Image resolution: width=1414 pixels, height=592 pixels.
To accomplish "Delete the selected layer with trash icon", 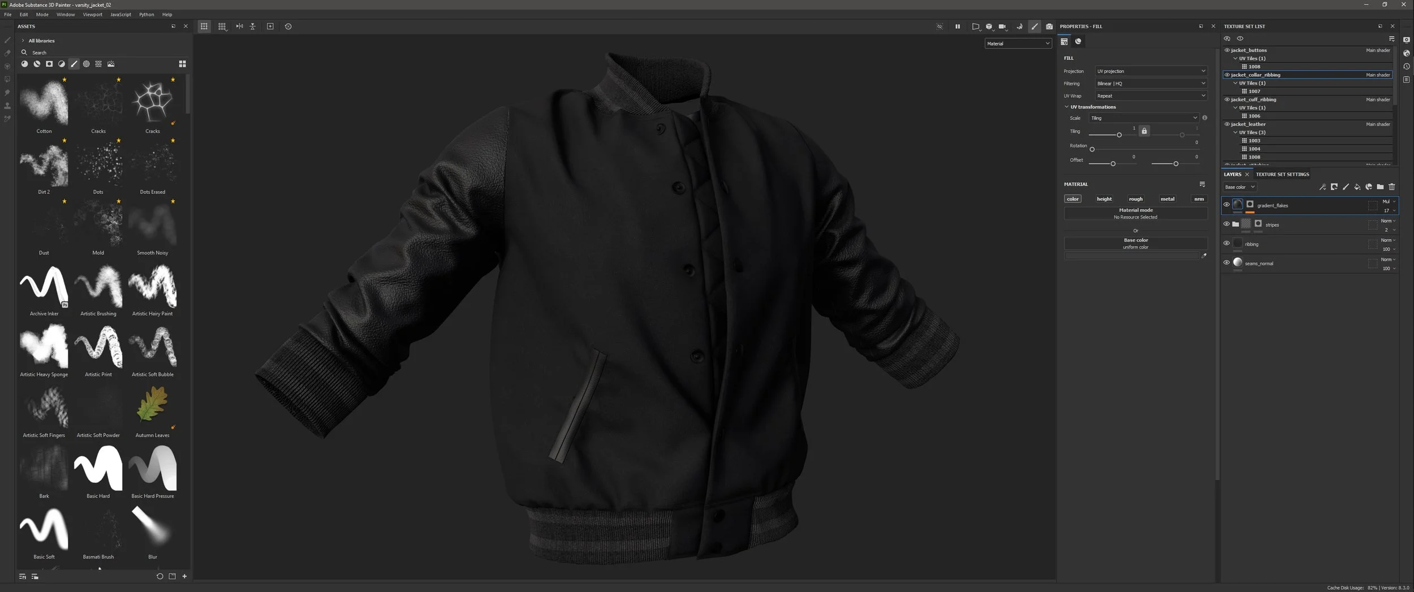I will (1392, 187).
